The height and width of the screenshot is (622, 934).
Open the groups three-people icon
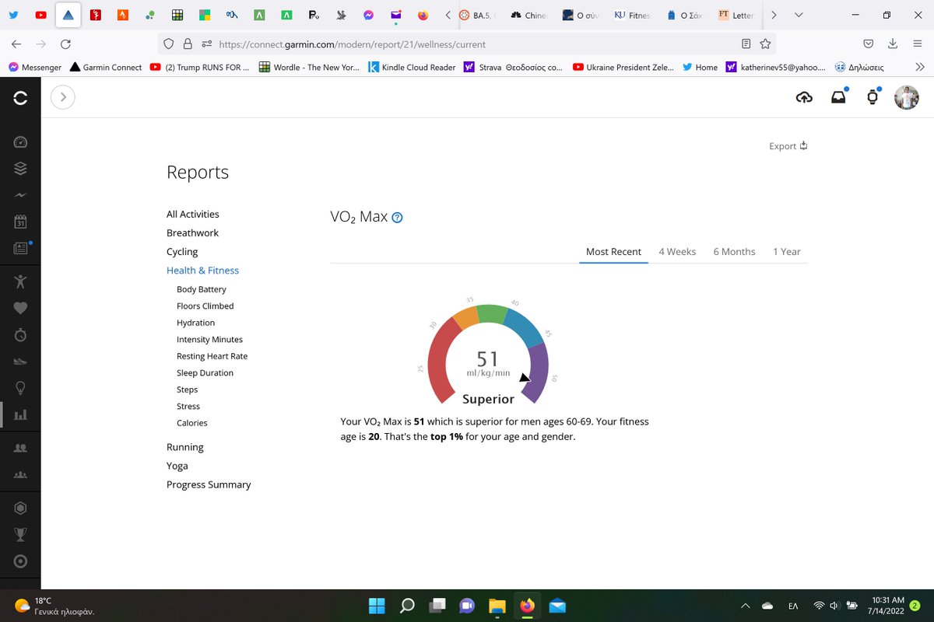(20, 474)
